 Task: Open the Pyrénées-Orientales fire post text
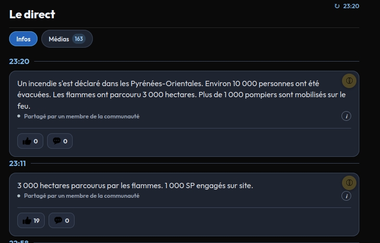click(x=181, y=95)
